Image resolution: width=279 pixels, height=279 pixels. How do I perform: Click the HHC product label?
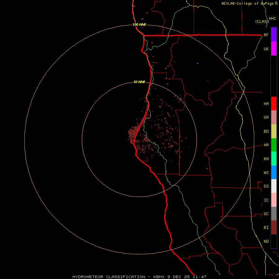[x=272, y=19]
